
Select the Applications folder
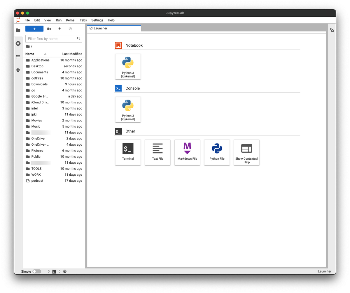coord(54,60)
